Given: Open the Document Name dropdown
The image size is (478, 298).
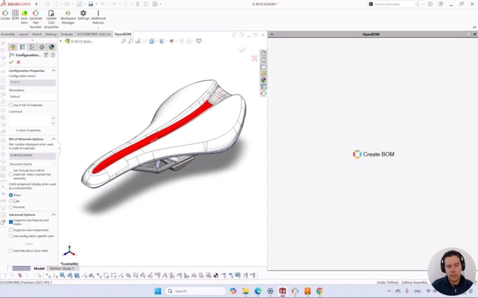Looking at the screenshot, I should point(32,164).
